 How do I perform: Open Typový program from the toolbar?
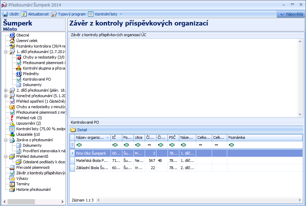point(68,14)
